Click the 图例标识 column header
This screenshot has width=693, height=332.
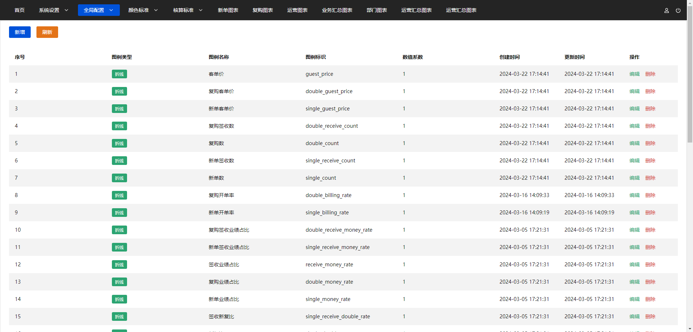click(316, 57)
